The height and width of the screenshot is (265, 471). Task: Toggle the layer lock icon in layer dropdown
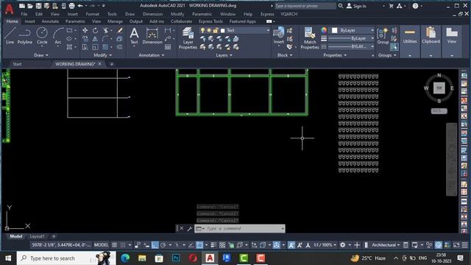click(x=216, y=30)
